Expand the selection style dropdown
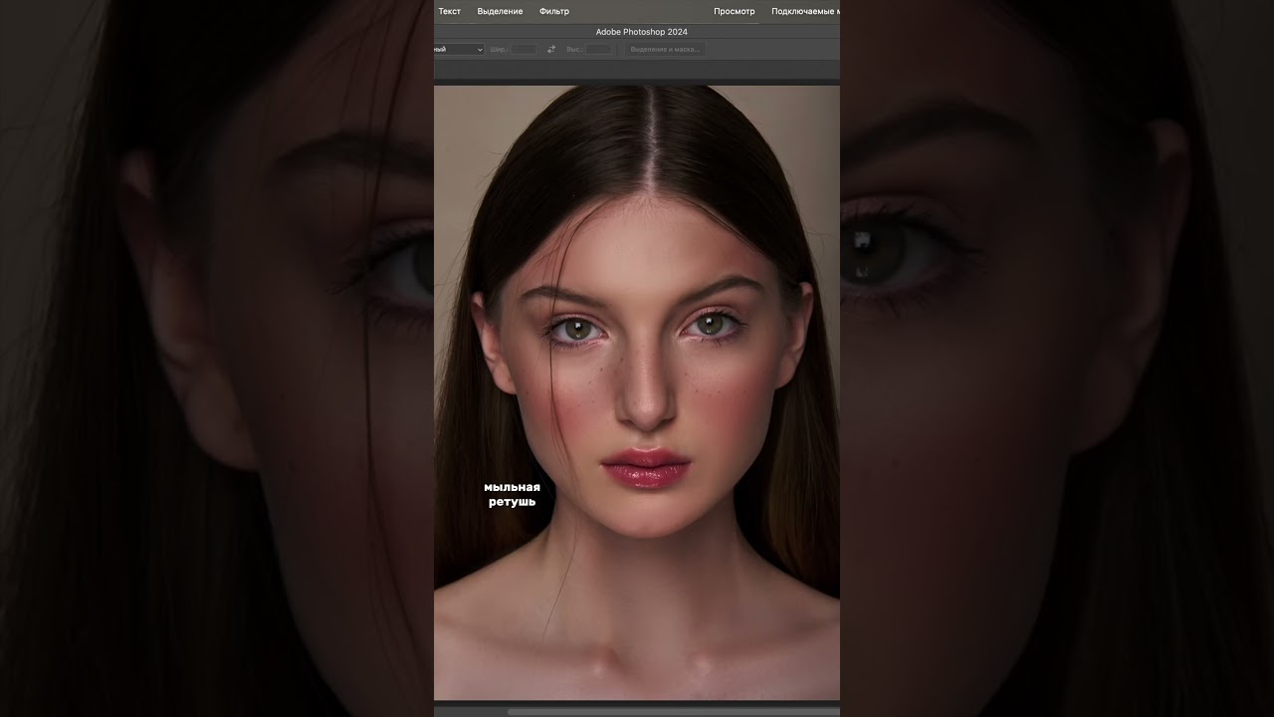 (459, 49)
